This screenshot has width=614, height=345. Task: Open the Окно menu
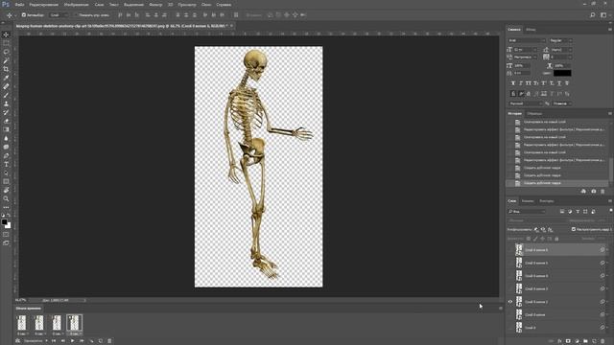pyautogui.click(x=206, y=5)
